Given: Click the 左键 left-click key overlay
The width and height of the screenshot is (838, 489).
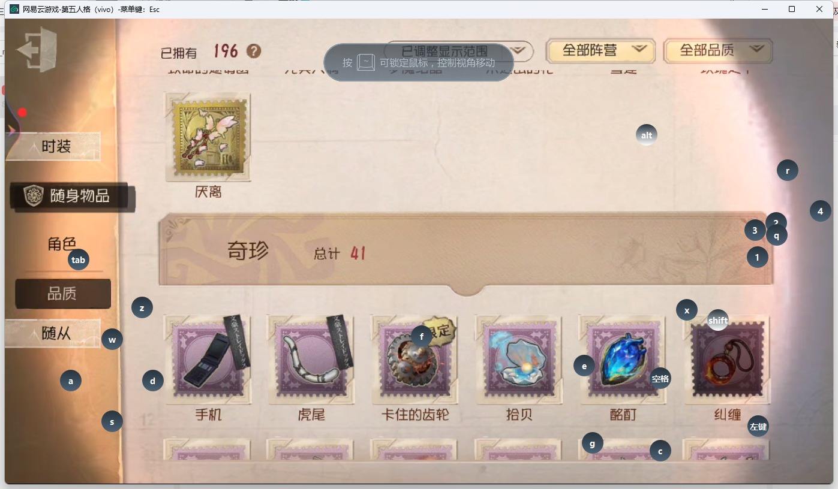Looking at the screenshot, I should [758, 427].
